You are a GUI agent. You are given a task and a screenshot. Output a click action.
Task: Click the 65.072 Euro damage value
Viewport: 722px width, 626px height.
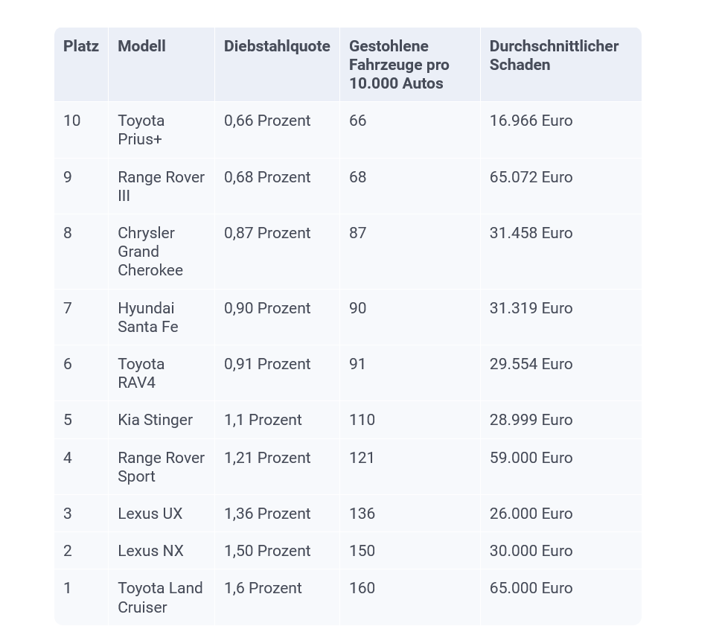tap(531, 177)
